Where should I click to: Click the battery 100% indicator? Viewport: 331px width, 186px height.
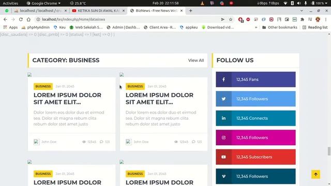[x=319, y=3]
